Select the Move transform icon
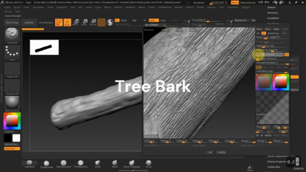 click(76, 22)
